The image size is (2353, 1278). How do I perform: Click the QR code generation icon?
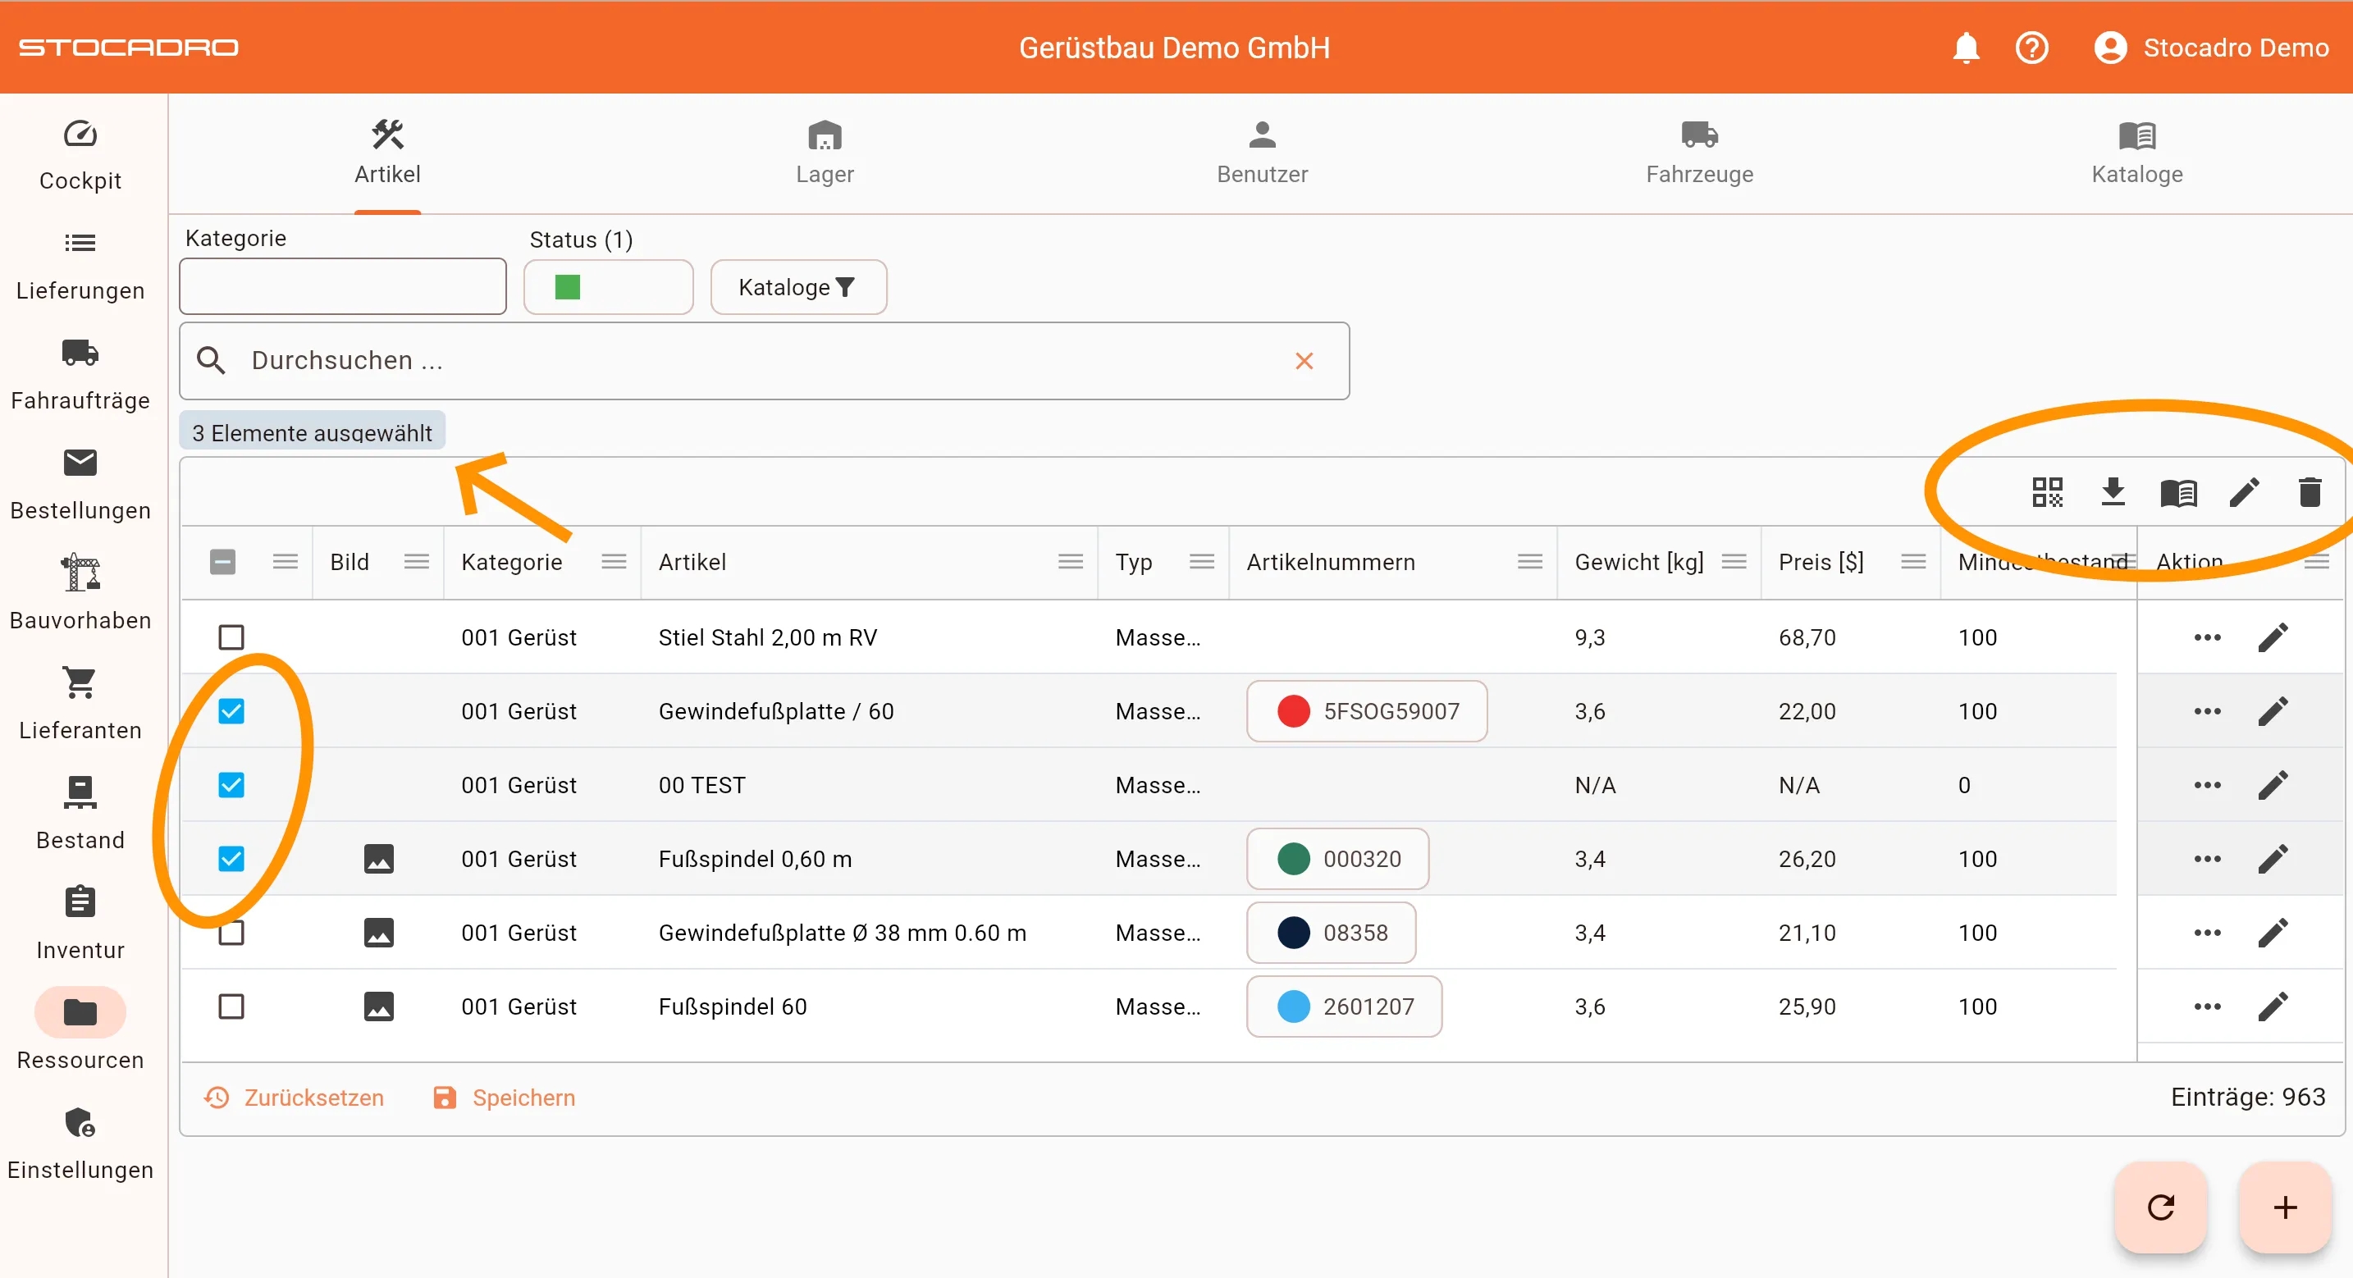click(2047, 492)
